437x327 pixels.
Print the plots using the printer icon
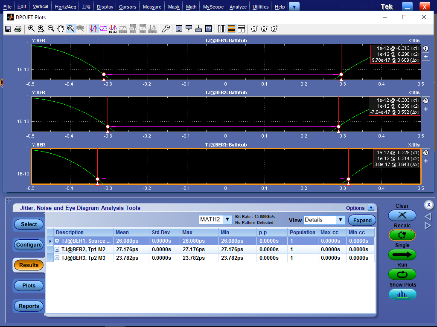tap(18, 29)
